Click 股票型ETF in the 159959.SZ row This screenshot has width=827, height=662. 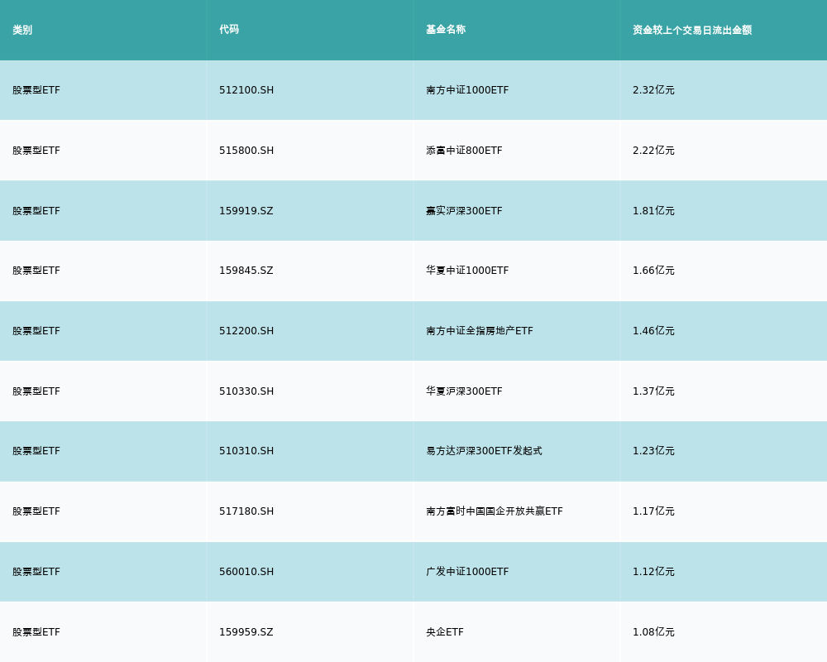[36, 632]
